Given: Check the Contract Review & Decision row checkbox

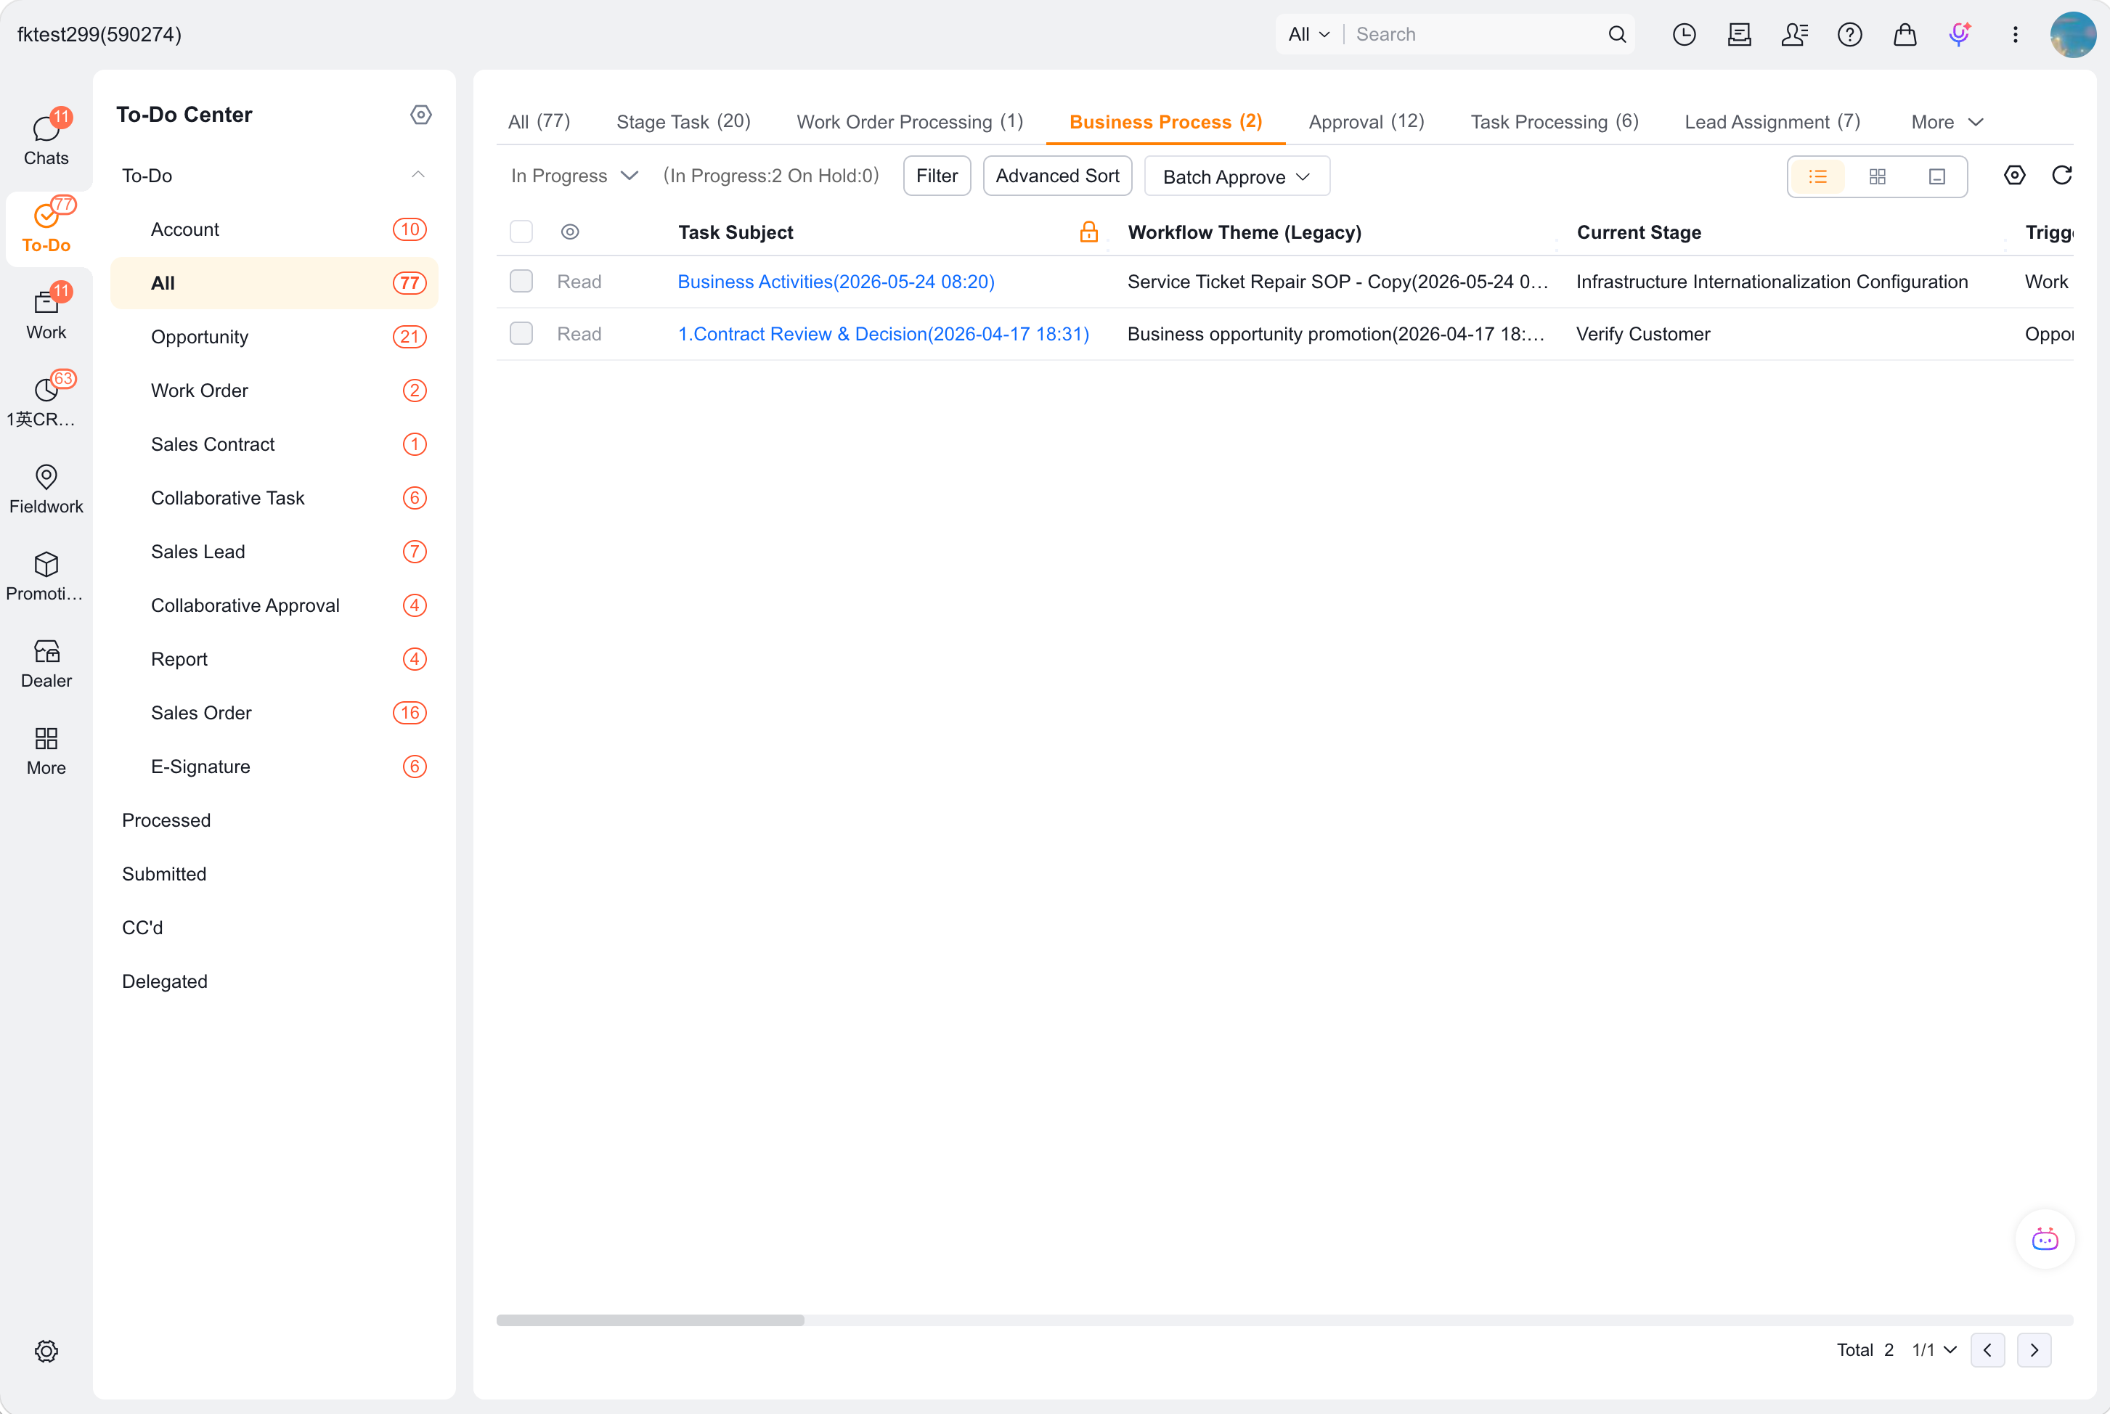Looking at the screenshot, I should click(x=521, y=334).
